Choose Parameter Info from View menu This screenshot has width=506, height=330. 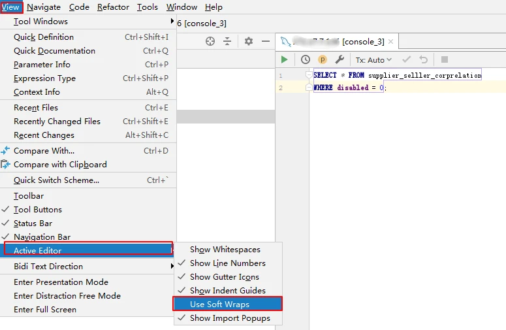click(x=88, y=65)
